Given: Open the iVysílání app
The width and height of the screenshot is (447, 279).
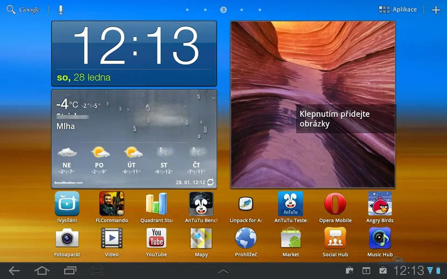Looking at the screenshot, I should tap(67, 205).
